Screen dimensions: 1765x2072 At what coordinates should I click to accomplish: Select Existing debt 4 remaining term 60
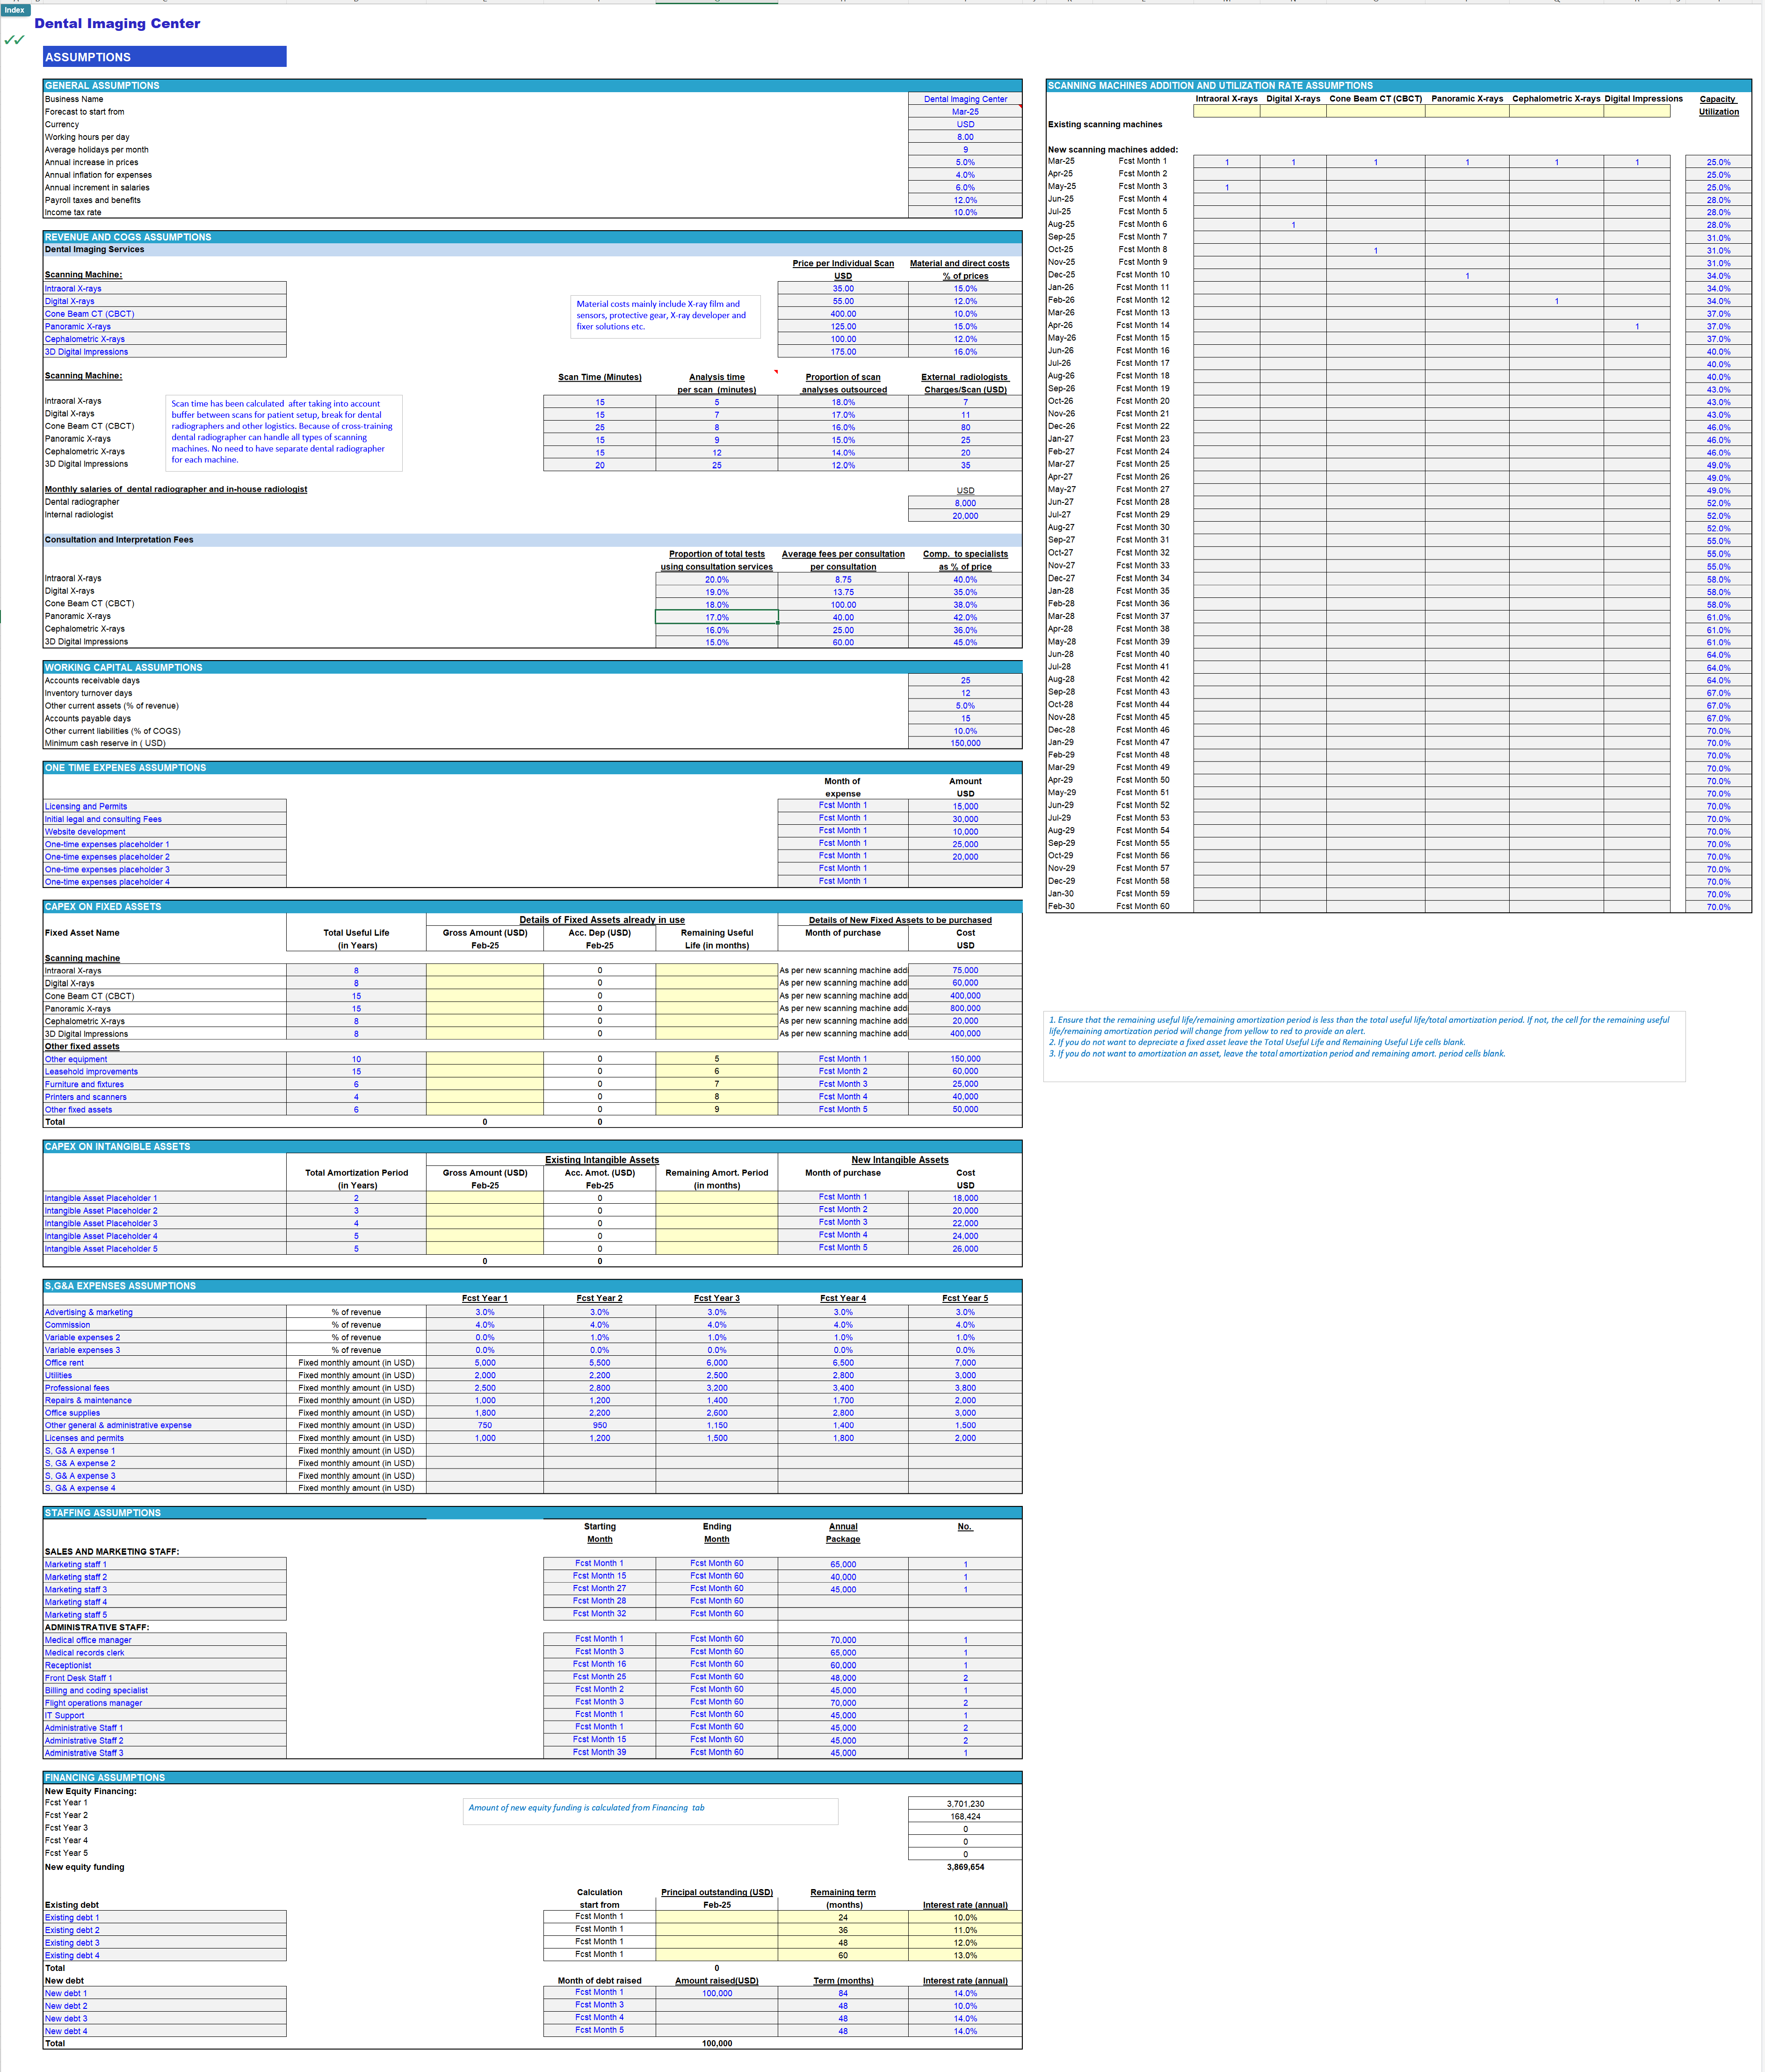point(843,1955)
